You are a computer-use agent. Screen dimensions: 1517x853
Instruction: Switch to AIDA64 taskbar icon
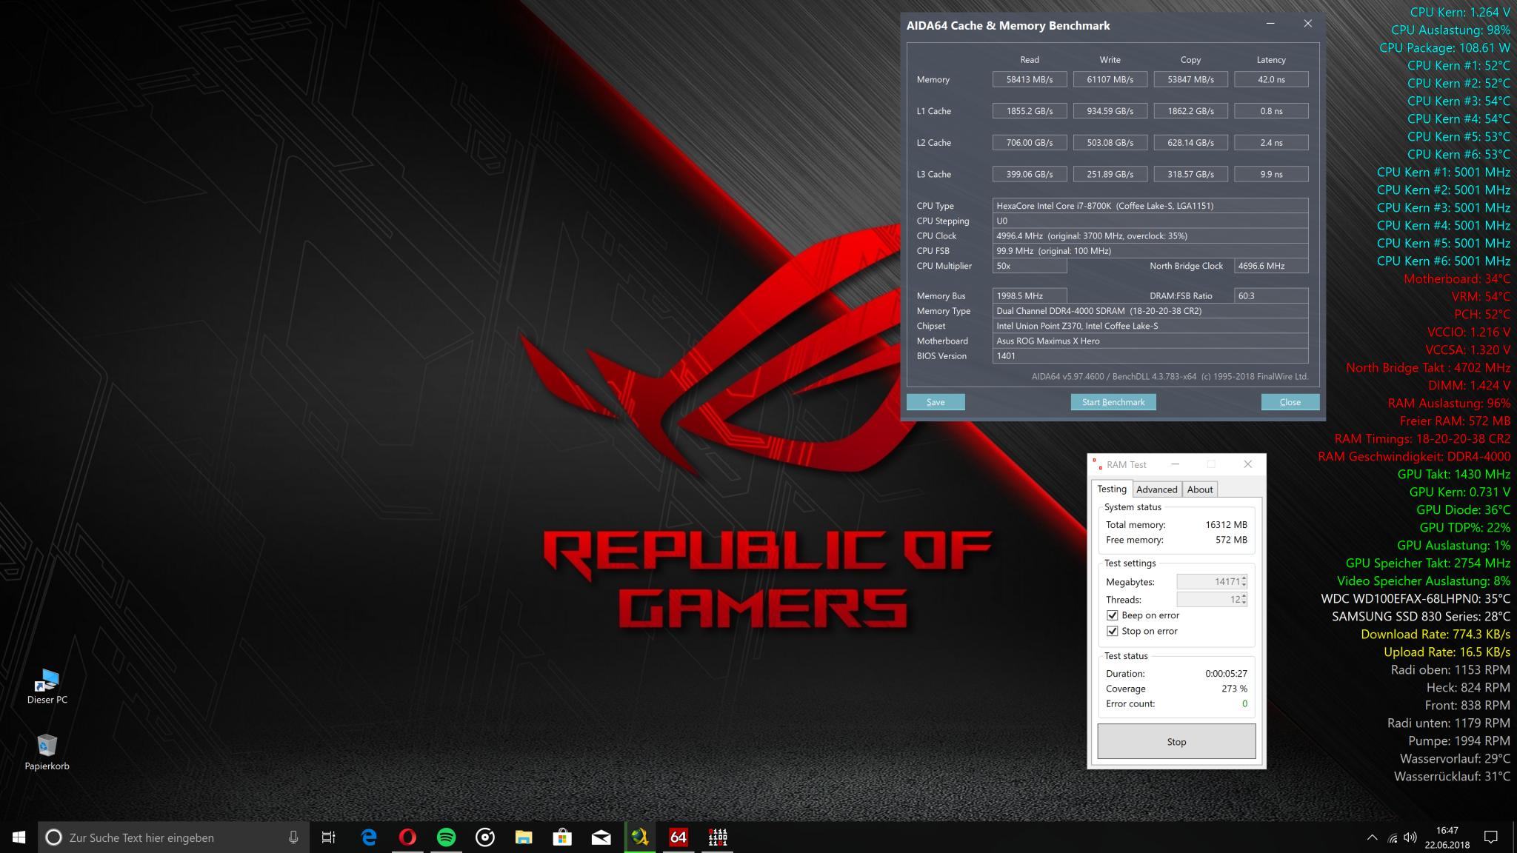pos(679,837)
